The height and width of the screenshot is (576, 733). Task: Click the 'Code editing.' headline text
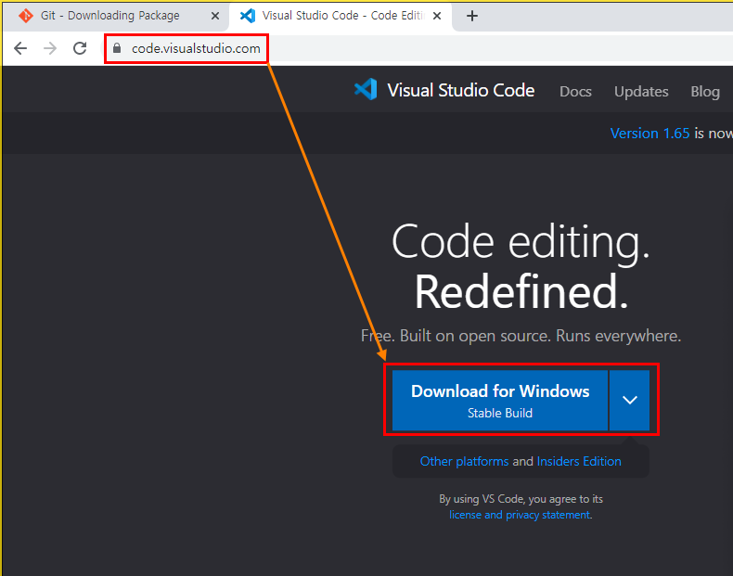tap(521, 243)
